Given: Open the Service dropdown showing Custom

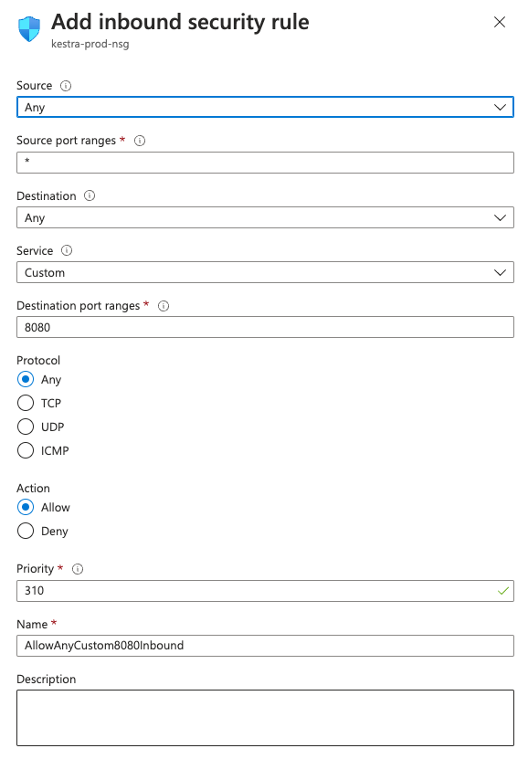Looking at the screenshot, I should point(265,272).
